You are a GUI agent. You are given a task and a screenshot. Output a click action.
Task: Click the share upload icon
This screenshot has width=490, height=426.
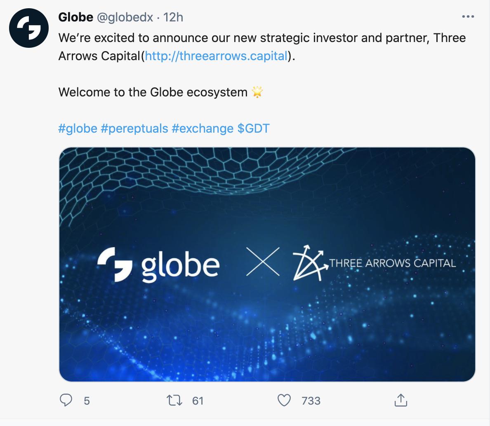coord(402,400)
